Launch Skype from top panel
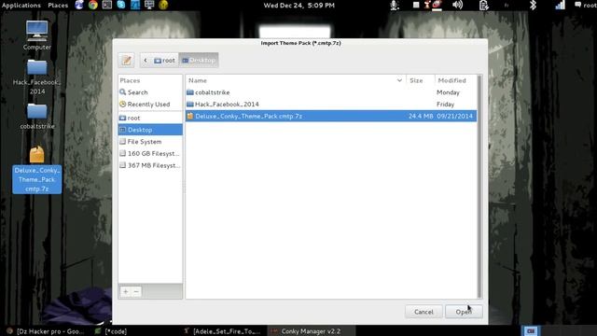This screenshot has width=597, height=336. pos(121,5)
